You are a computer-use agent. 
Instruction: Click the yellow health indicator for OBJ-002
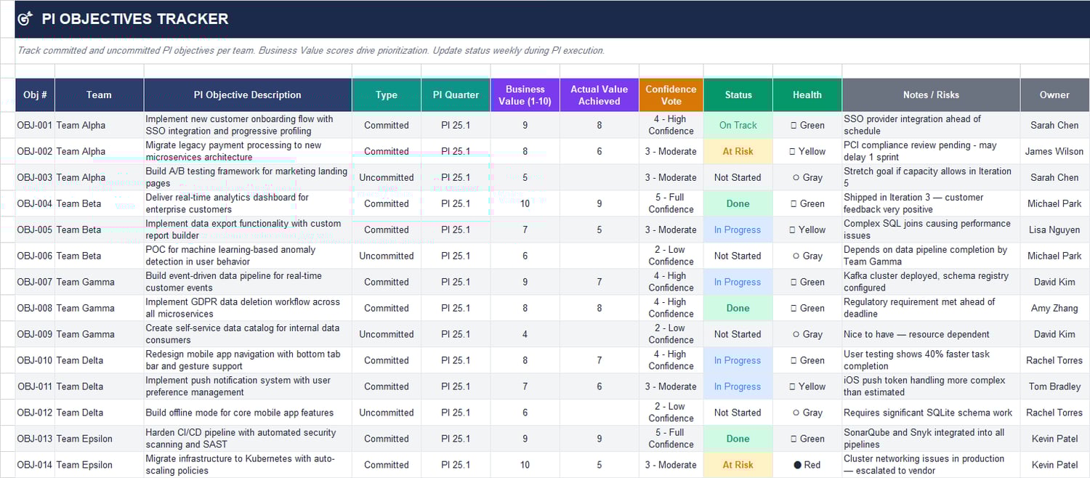click(807, 151)
